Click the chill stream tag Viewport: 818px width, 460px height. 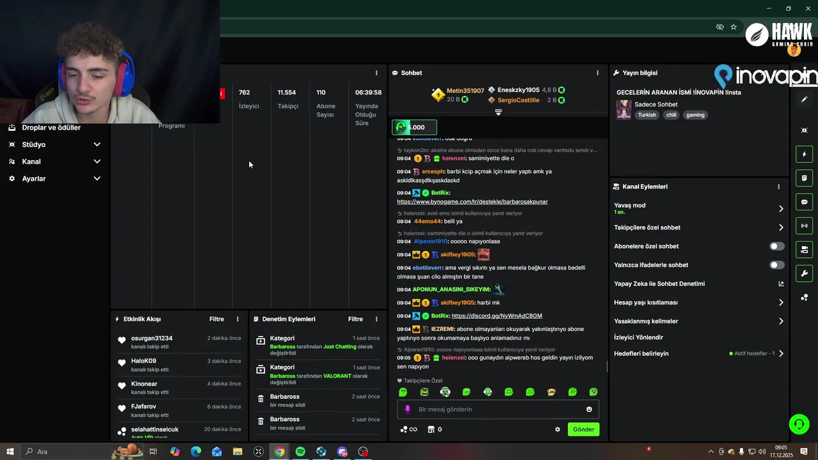[671, 115]
